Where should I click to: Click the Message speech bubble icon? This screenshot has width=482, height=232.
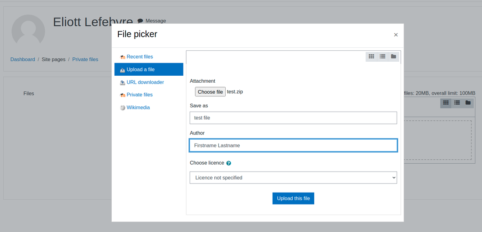(140, 21)
